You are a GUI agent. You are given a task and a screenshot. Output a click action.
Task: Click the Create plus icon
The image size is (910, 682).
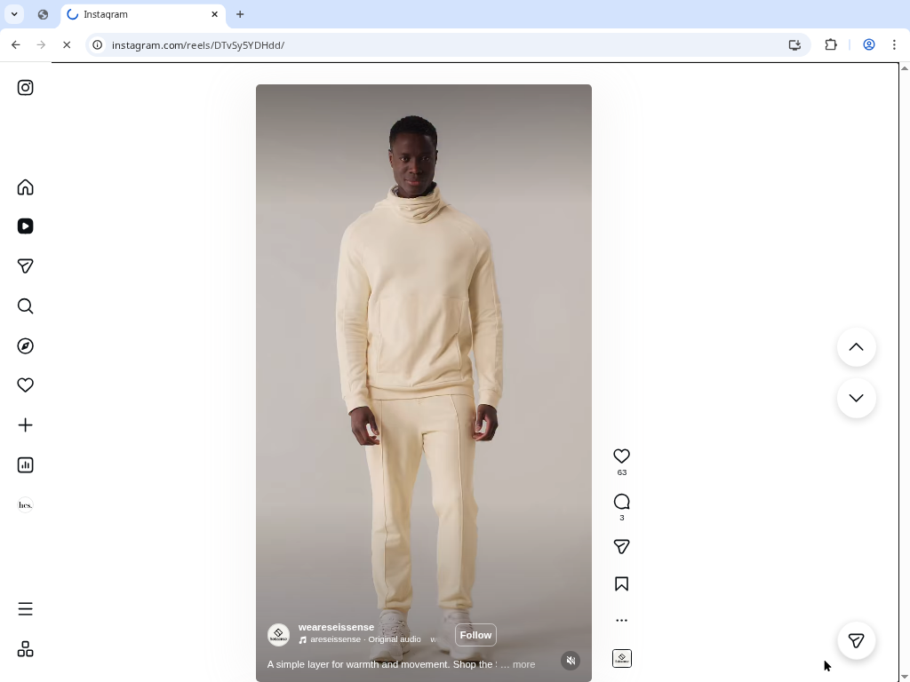point(26,425)
